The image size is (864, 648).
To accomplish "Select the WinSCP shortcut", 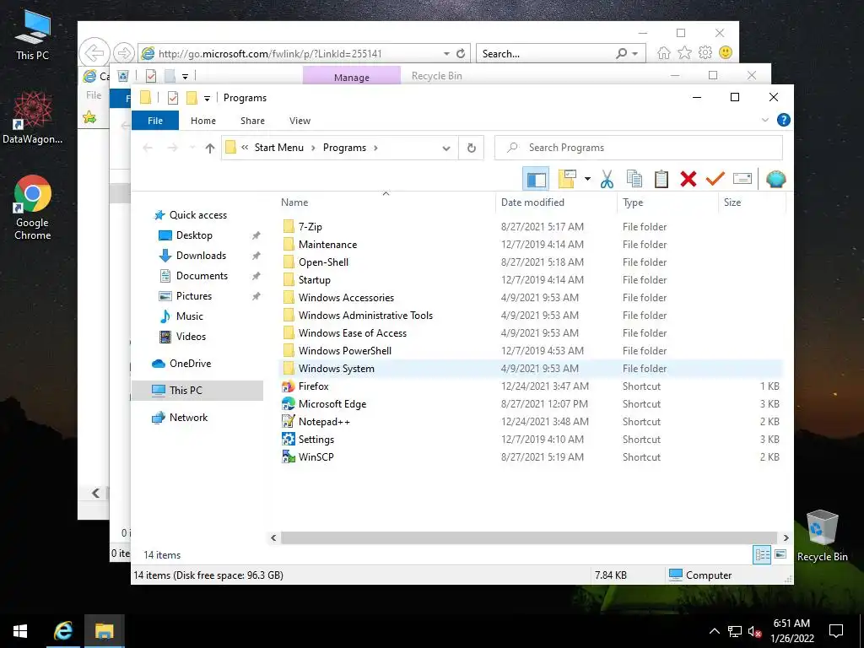I will click(x=316, y=456).
